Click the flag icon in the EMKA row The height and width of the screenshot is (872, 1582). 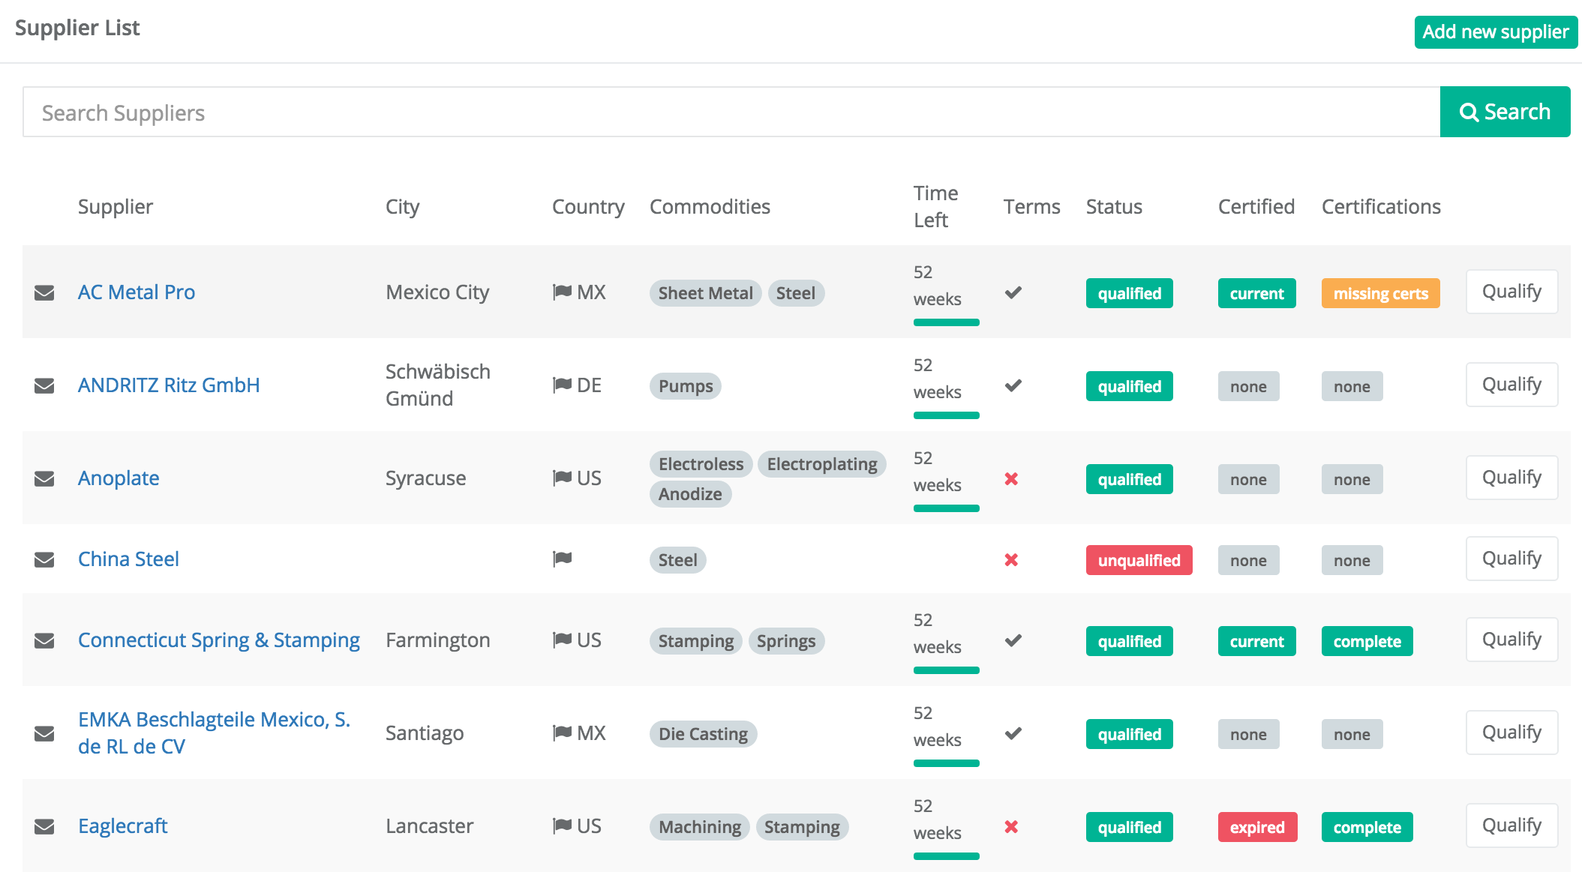tap(562, 733)
